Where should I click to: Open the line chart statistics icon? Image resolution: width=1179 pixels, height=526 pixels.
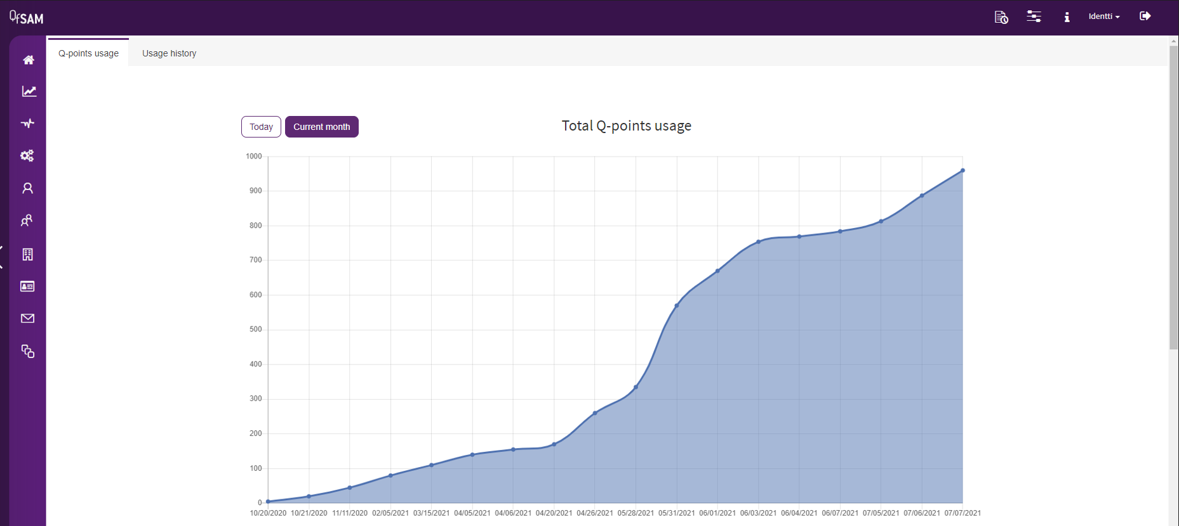[x=29, y=91]
